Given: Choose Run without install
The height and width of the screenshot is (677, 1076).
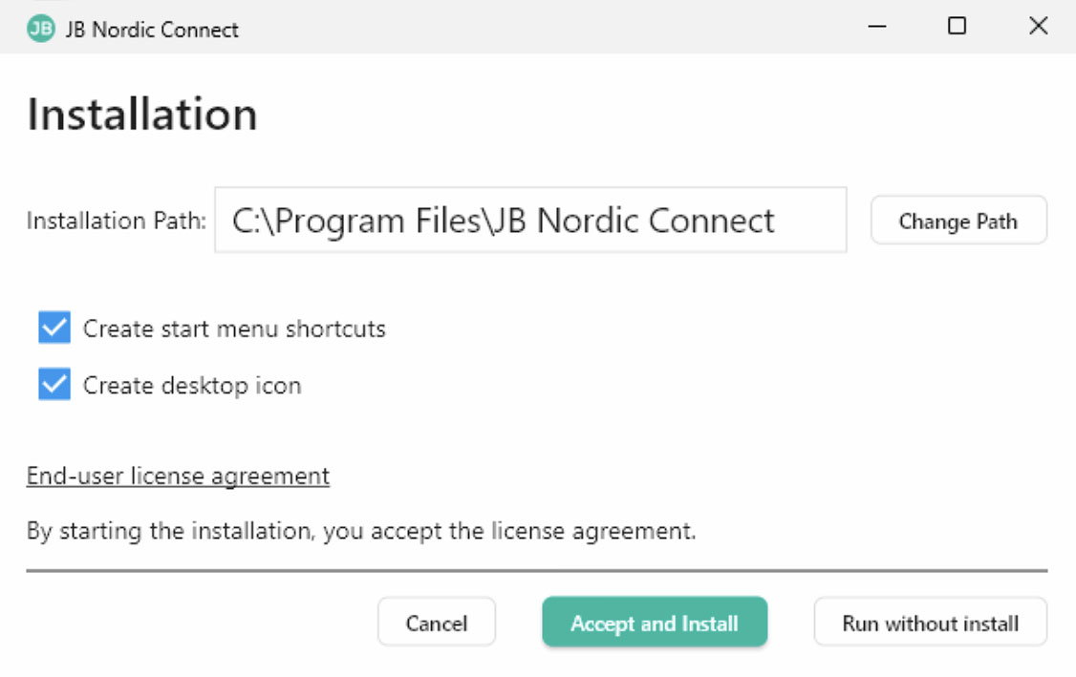Looking at the screenshot, I should point(930,622).
